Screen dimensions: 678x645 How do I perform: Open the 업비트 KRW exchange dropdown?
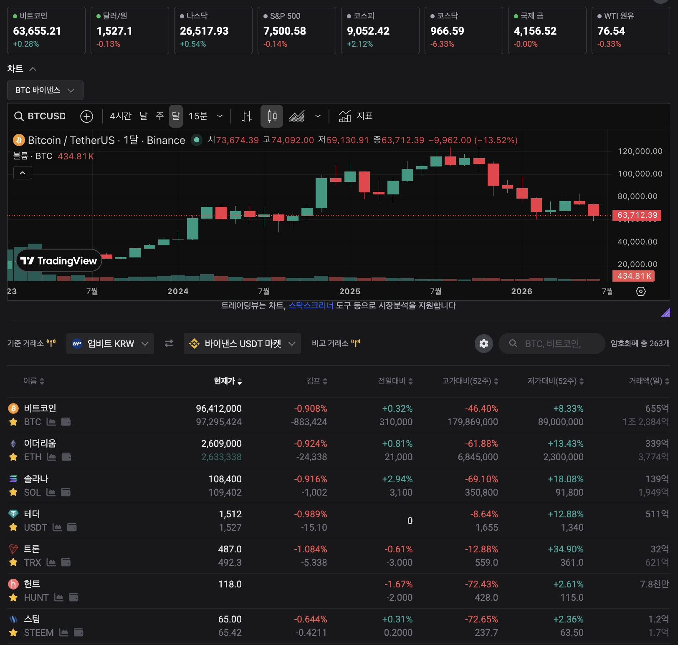click(x=110, y=343)
